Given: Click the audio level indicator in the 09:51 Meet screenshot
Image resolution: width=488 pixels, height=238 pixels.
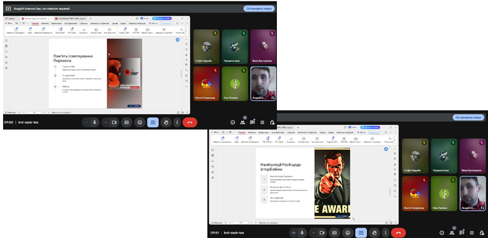Looking at the screenshot, I should tap(293, 232).
